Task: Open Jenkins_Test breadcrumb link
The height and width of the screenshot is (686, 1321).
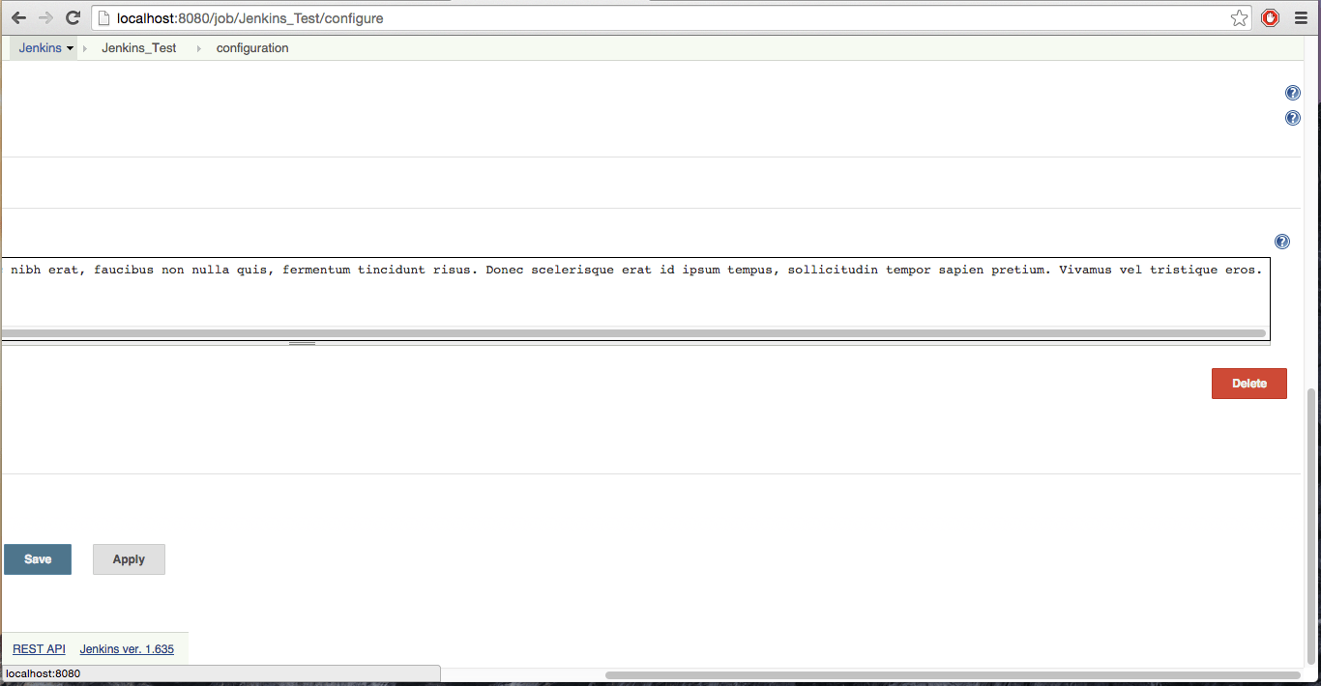Action: coord(139,47)
